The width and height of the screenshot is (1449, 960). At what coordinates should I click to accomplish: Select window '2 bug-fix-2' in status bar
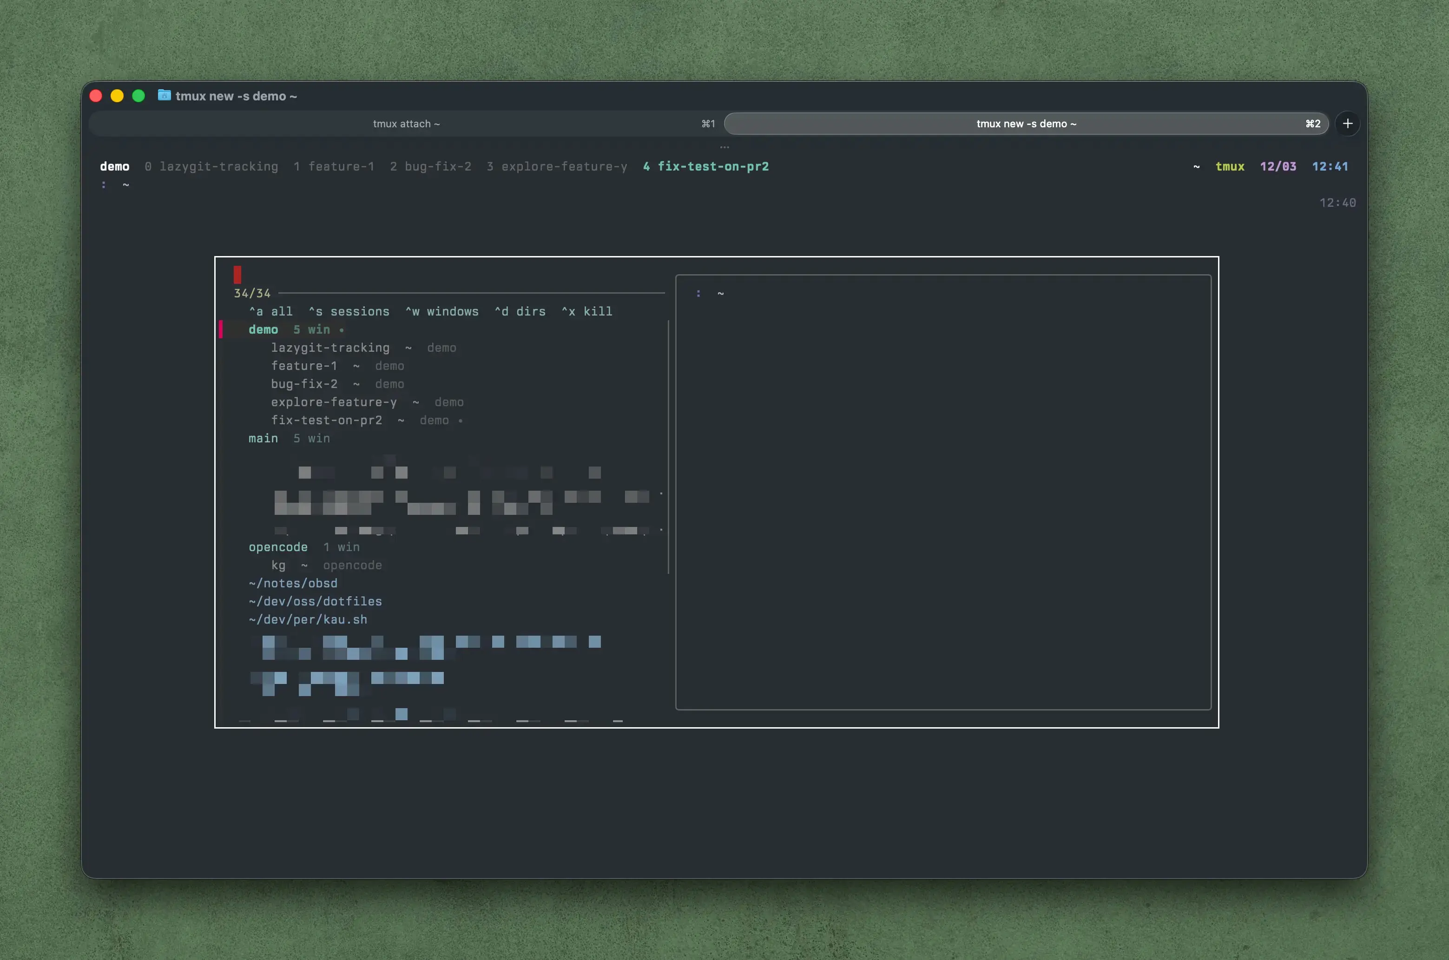point(430,166)
